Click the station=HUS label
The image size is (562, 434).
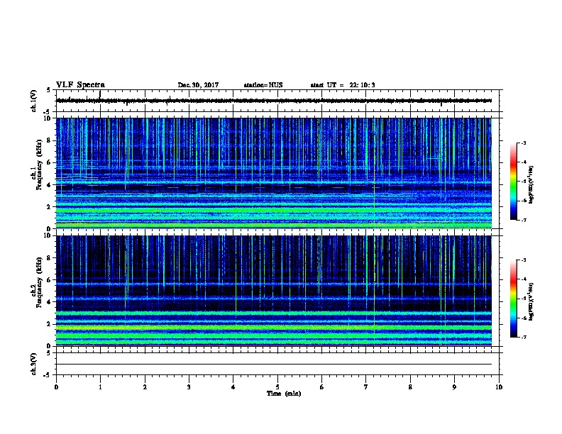(263, 85)
